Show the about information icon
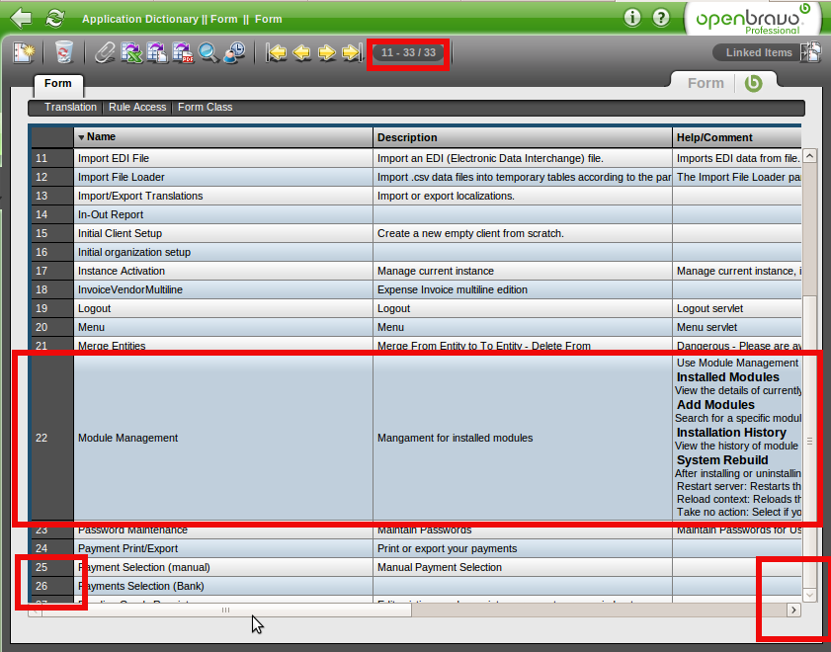Screen dimensions: 831x652 [633, 18]
